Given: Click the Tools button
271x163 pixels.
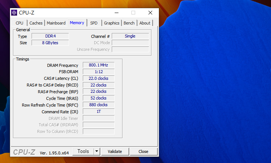Looking at the screenshot, I should pos(83,151).
